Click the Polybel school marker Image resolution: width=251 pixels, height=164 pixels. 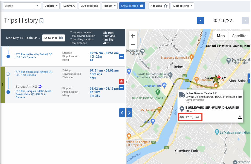pyautogui.click(x=142, y=52)
